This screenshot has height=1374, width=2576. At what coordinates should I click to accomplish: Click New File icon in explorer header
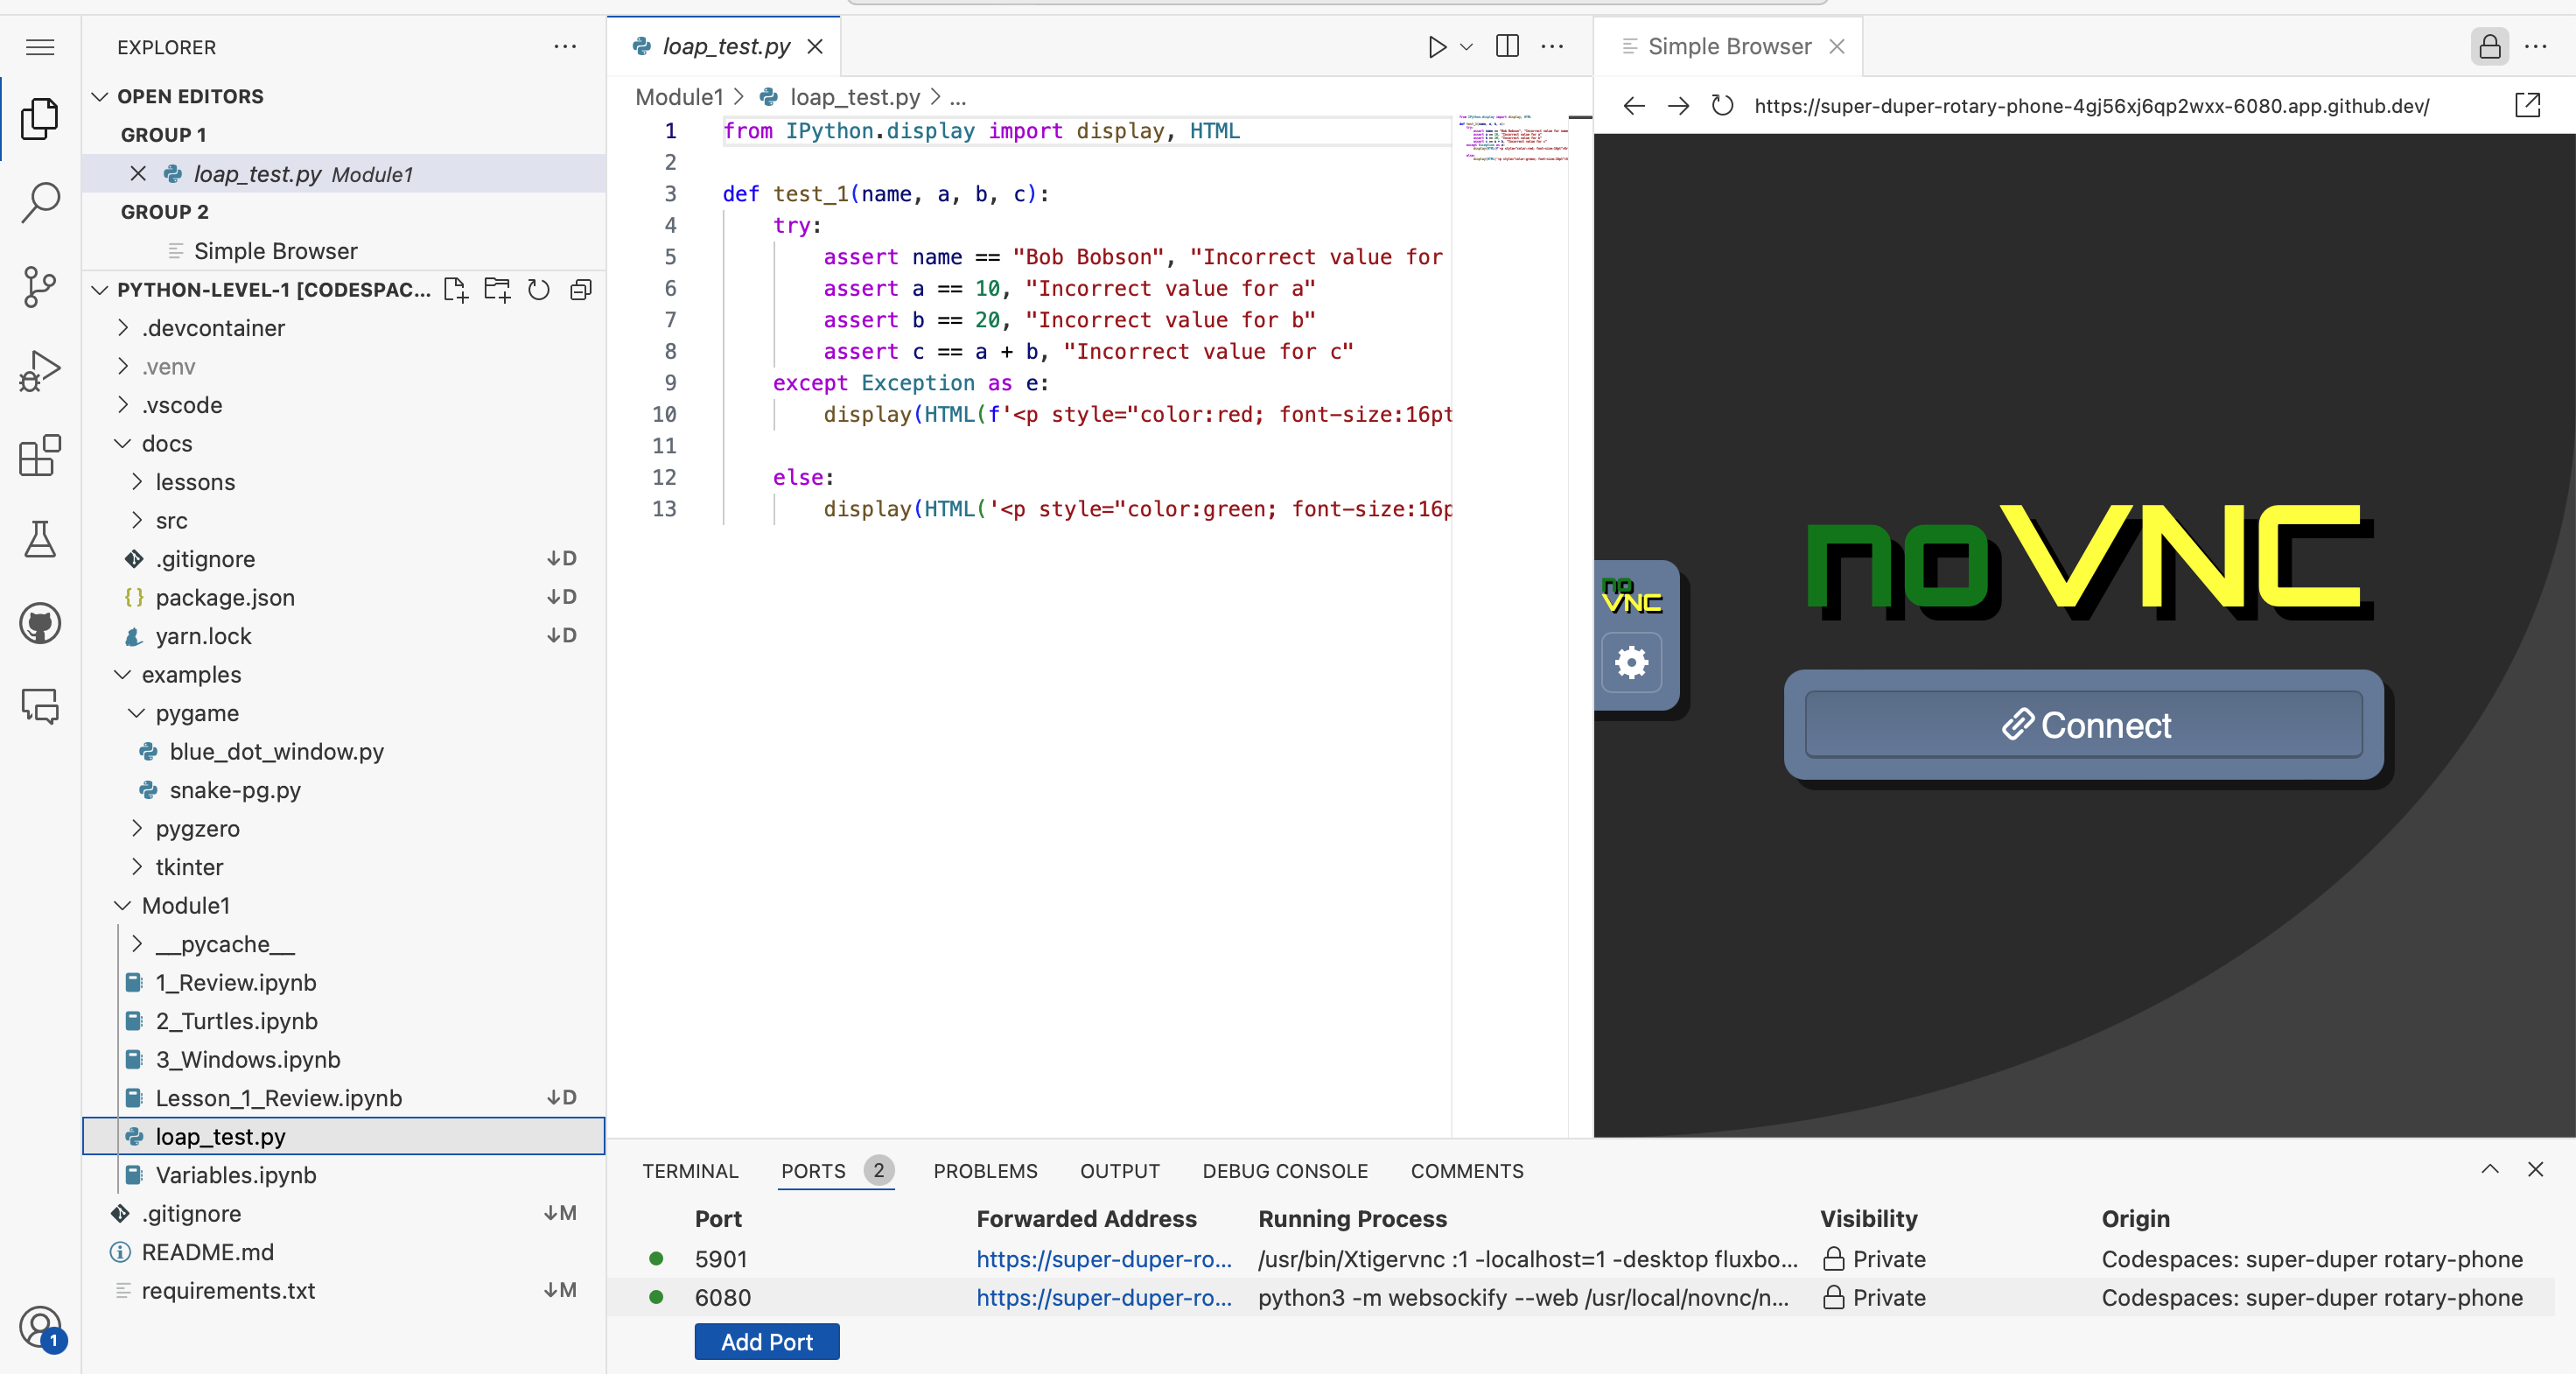456,290
